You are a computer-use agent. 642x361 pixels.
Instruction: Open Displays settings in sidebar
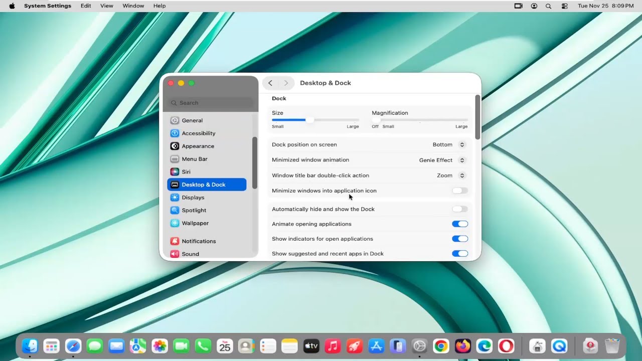(207, 198)
